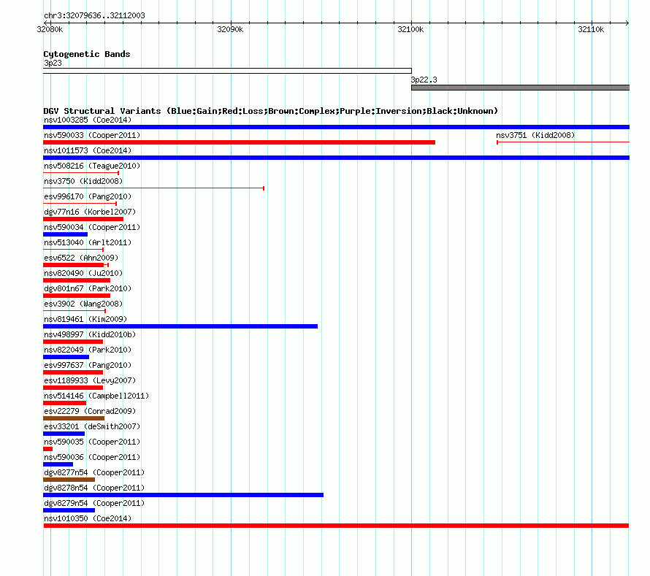Click the long blue bar of dgv8278n54
Image resolution: width=650 pixels, height=576 pixels.
[183, 495]
